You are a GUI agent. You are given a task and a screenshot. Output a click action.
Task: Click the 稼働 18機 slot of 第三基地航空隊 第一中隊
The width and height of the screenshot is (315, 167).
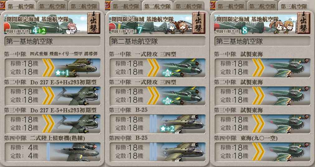point(234,64)
